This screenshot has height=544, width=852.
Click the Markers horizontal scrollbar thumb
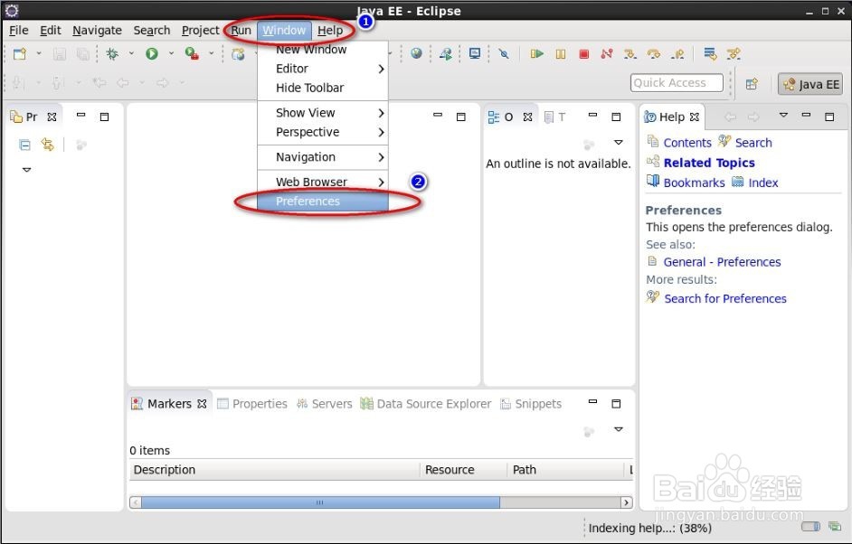pos(320,502)
